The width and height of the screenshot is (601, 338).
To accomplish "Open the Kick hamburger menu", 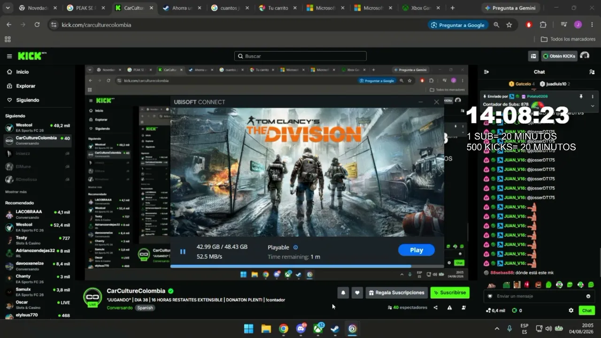I will tap(9, 56).
